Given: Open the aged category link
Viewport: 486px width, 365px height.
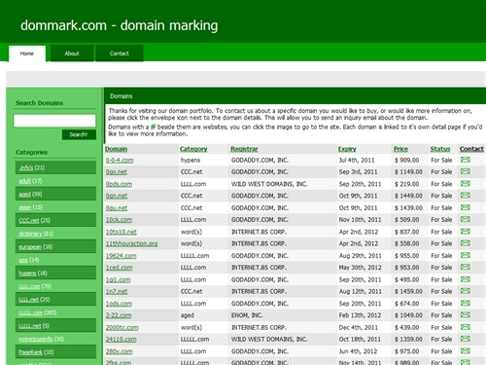Looking at the screenshot, I should [24, 195].
